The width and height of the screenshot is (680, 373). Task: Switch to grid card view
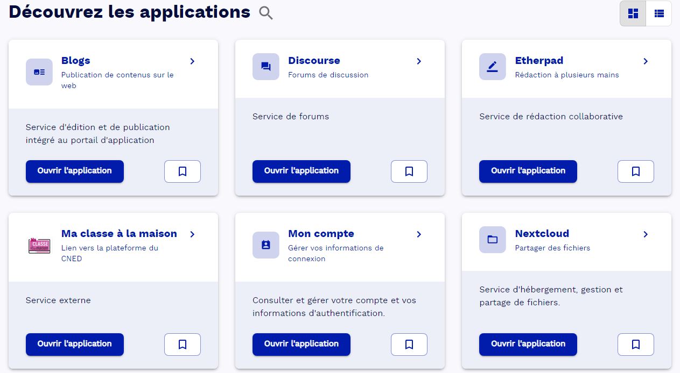633,13
